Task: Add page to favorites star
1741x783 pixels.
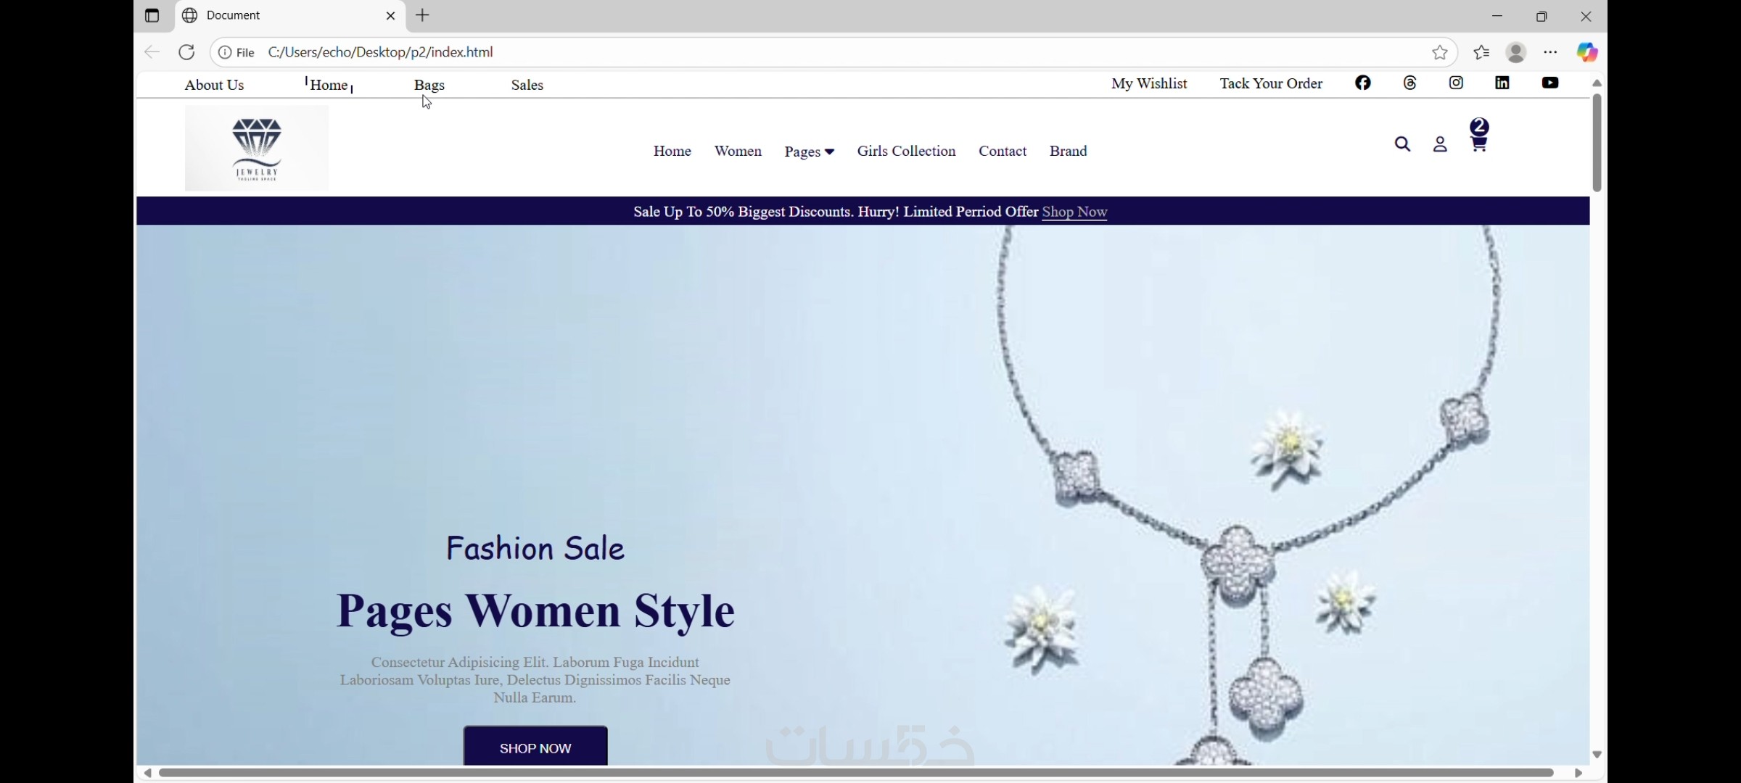Action: click(1439, 52)
